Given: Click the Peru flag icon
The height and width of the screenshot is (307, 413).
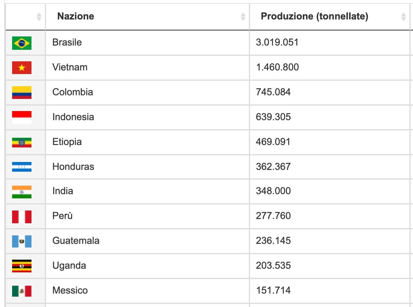Looking at the screenshot, I should [x=22, y=217].
